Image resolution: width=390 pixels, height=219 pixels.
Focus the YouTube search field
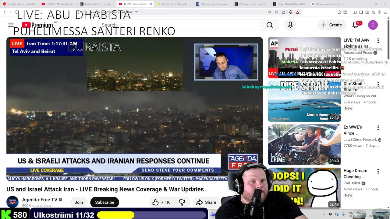pyautogui.click(x=178, y=25)
